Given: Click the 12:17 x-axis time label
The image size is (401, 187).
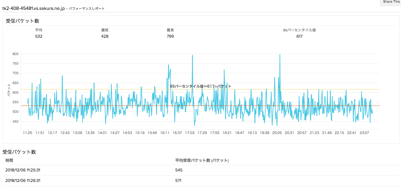Looking at the screenshot, I should coord(52,133).
